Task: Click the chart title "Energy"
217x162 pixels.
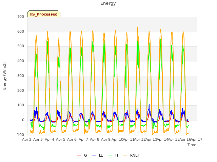Action: [x=108, y=3]
